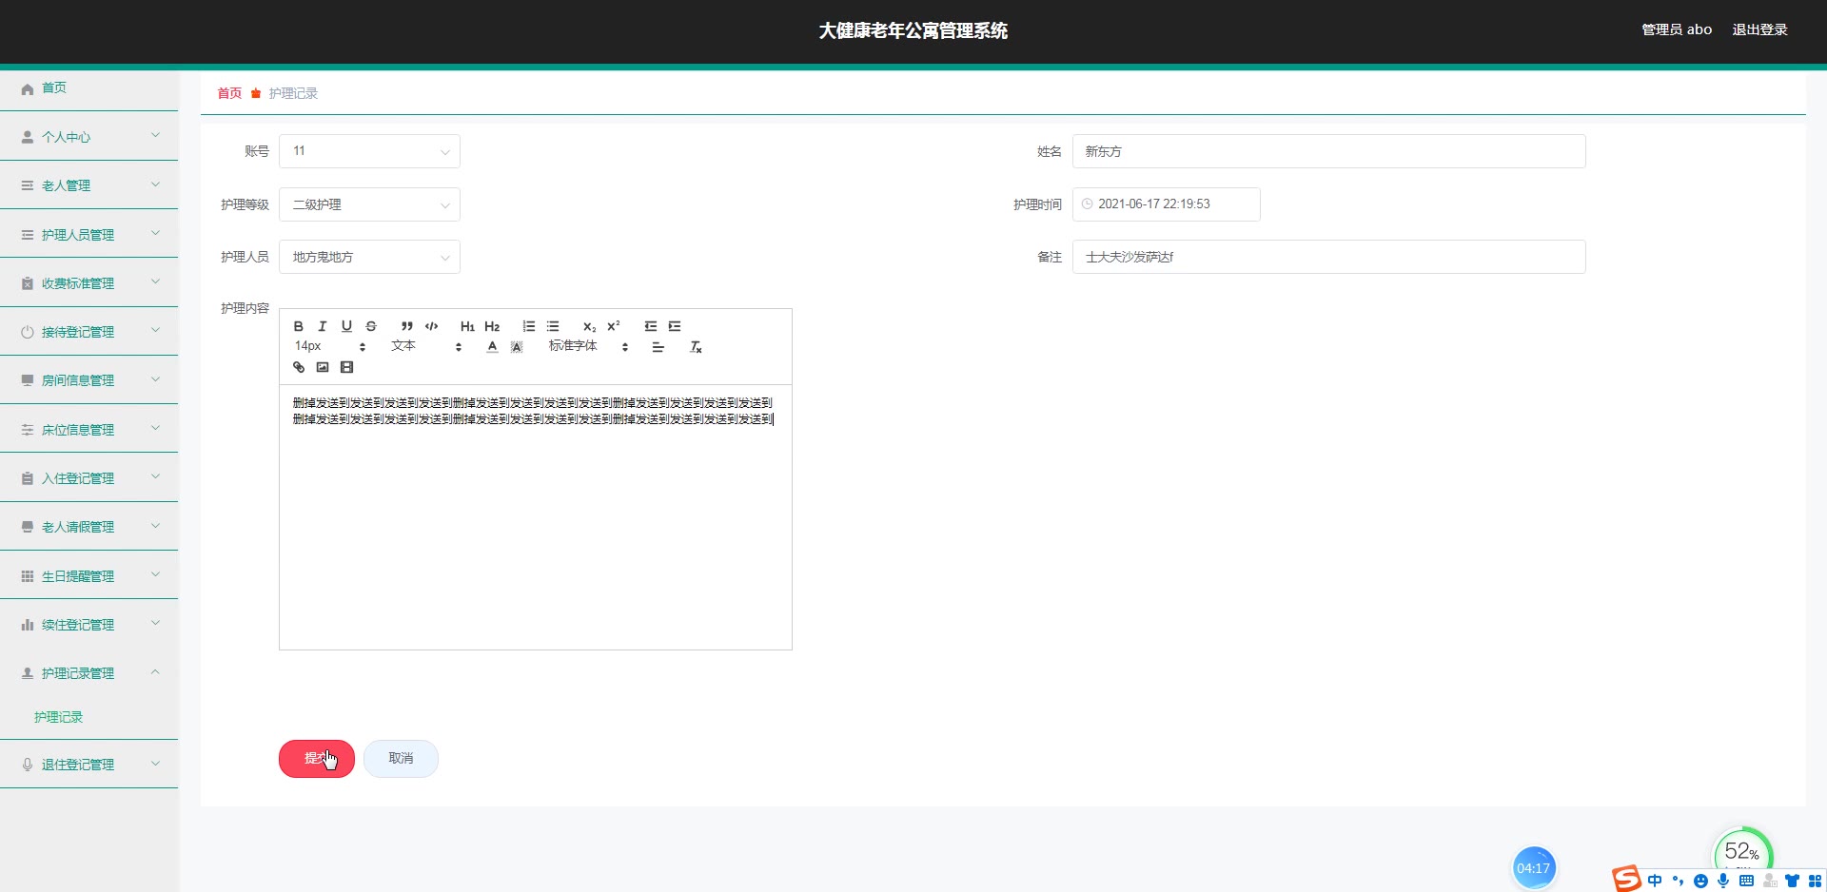Apply Heading 1 style

click(x=467, y=326)
